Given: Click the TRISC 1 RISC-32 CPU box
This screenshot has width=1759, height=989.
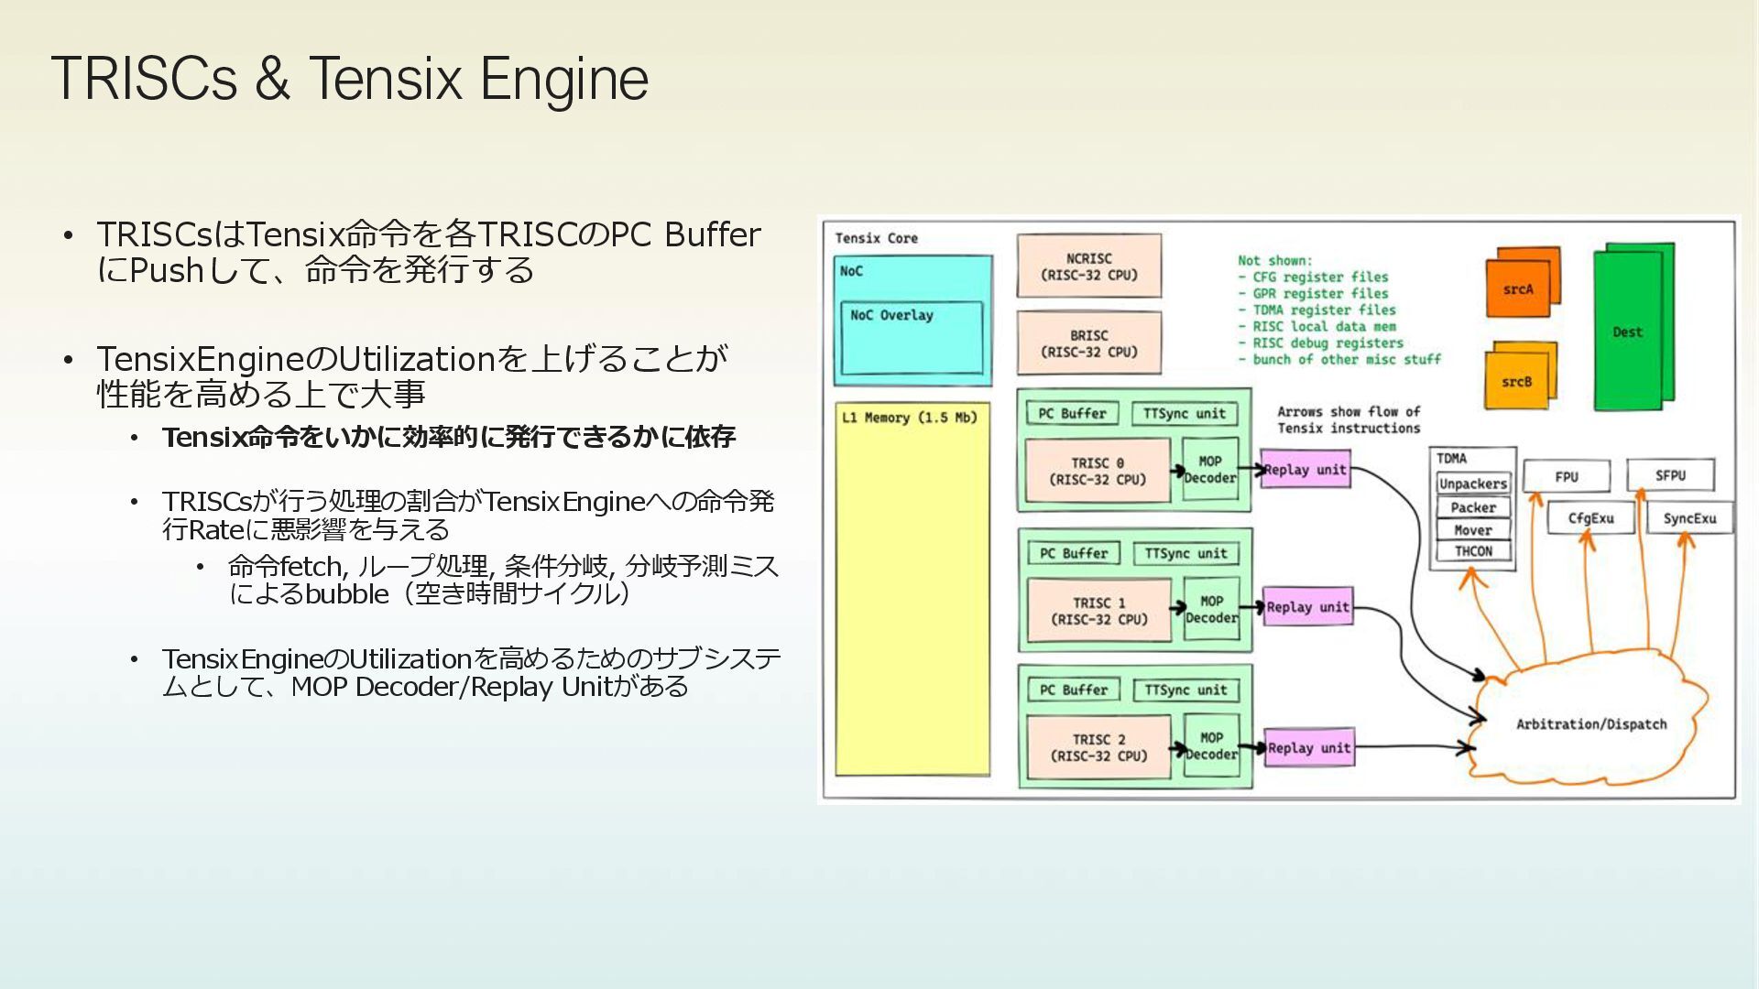Looking at the screenshot, I should (x=1098, y=611).
